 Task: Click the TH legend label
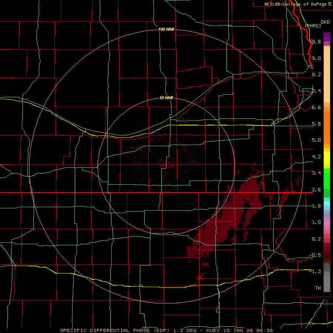point(318,288)
